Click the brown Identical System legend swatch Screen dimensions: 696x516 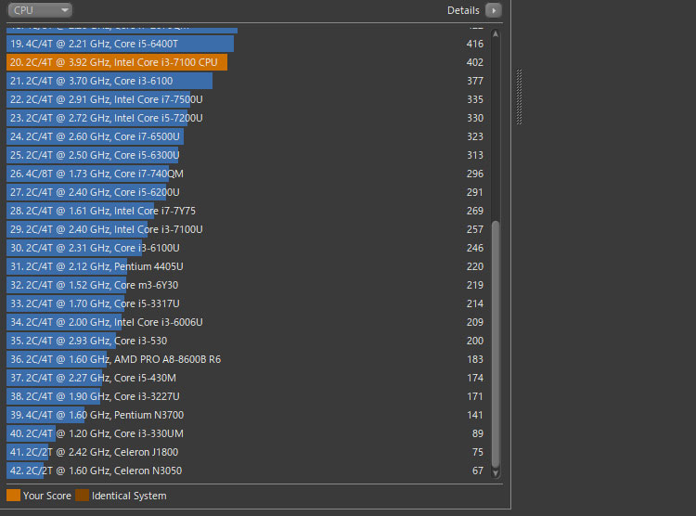click(83, 496)
